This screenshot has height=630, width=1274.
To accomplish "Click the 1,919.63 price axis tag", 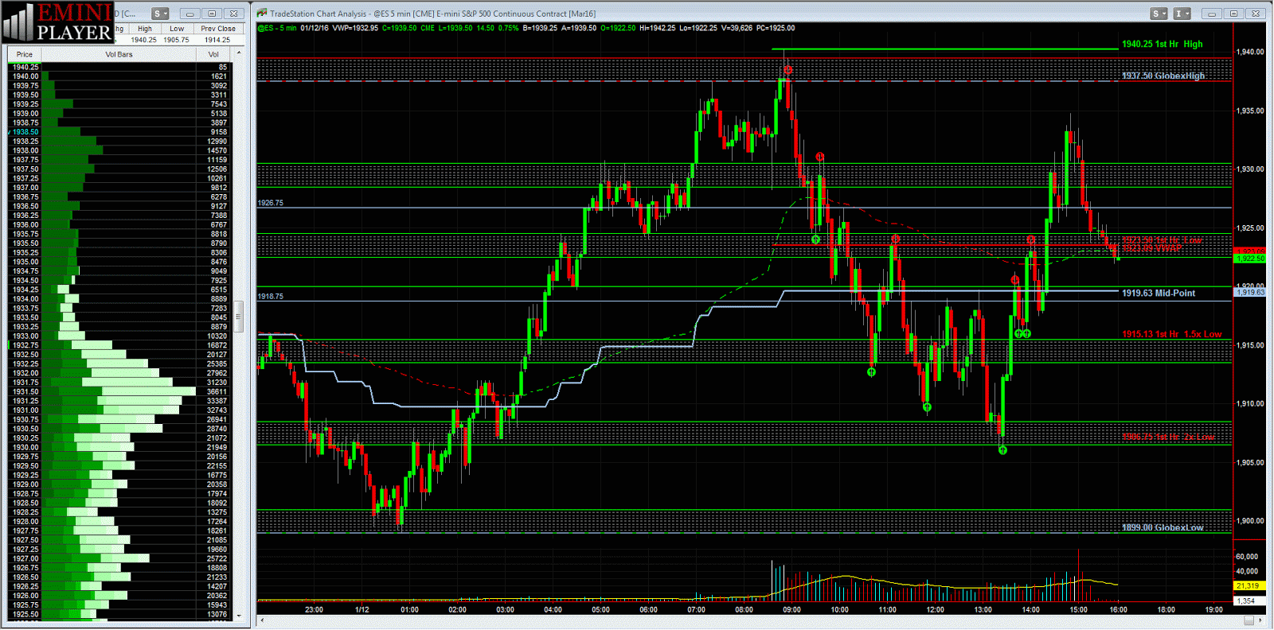I will tap(1249, 293).
